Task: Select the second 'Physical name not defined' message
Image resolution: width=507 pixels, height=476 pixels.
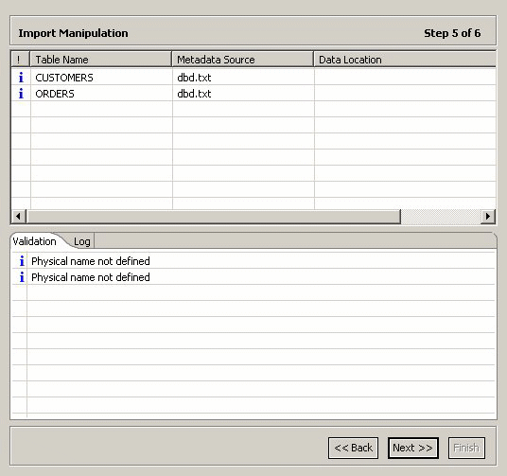Action: click(91, 277)
